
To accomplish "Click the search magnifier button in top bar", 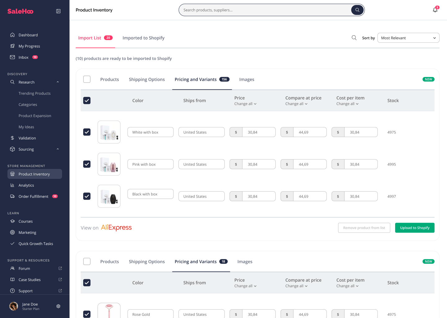I will (x=357, y=10).
